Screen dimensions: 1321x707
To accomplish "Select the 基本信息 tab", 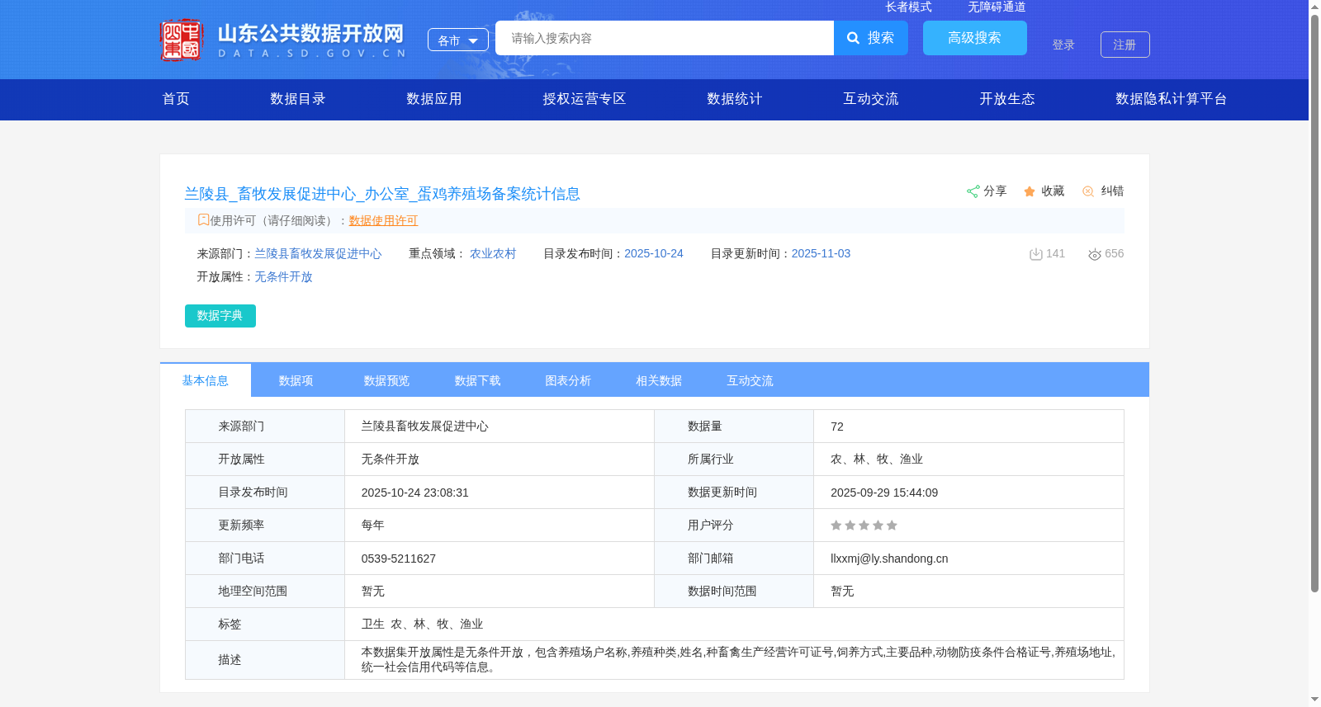I will [206, 380].
